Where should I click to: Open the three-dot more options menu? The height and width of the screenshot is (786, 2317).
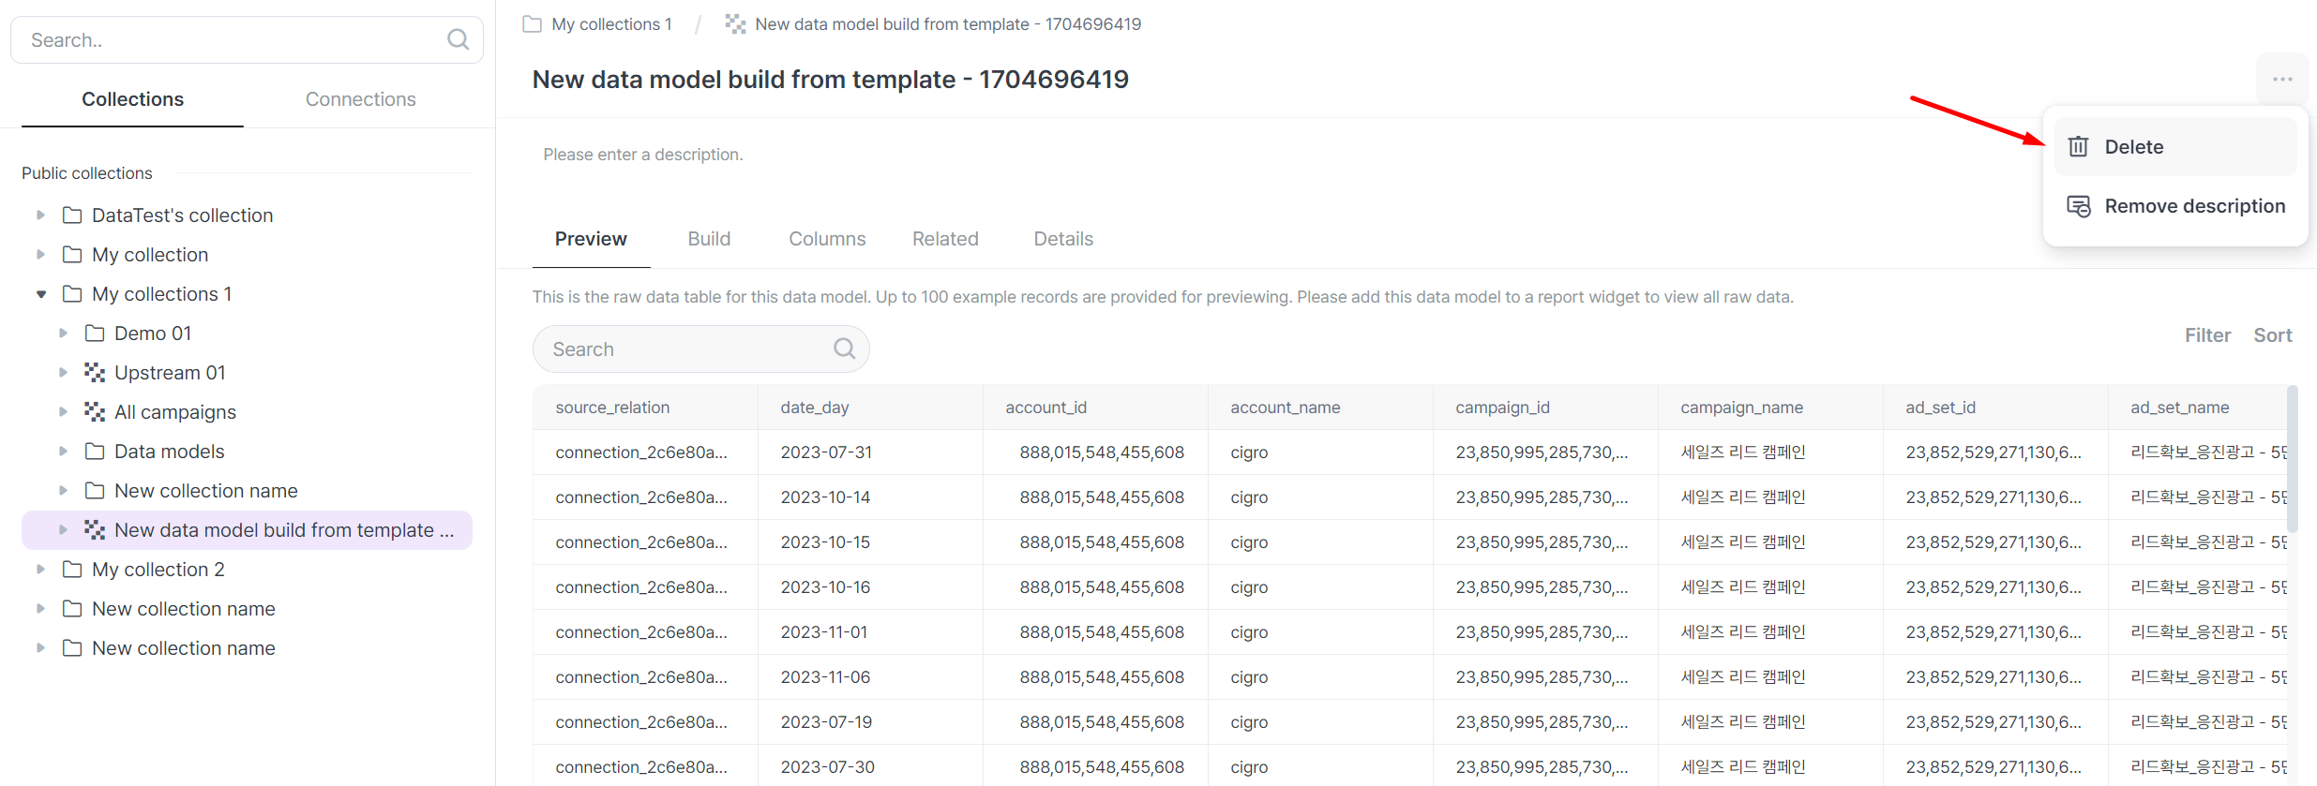click(2281, 80)
